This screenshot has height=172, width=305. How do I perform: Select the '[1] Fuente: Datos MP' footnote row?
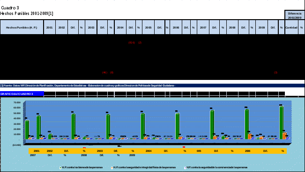(152, 86)
